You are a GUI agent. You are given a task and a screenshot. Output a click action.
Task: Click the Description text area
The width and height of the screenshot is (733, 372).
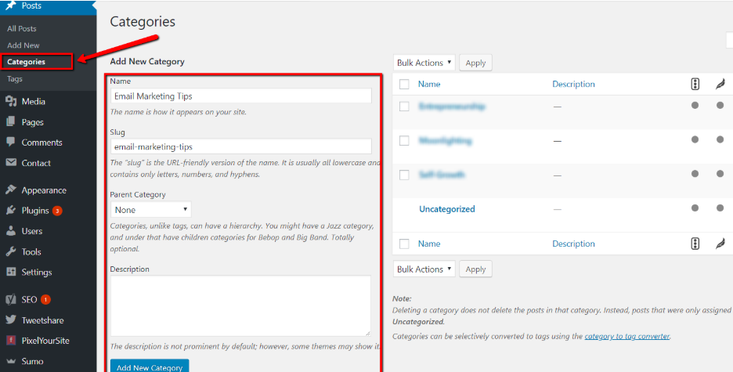pyautogui.click(x=240, y=305)
